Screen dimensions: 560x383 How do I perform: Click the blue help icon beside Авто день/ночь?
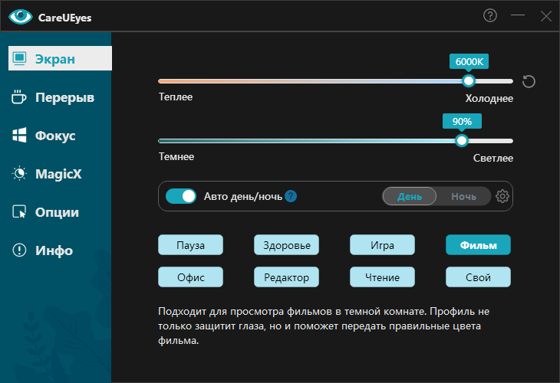pos(291,196)
